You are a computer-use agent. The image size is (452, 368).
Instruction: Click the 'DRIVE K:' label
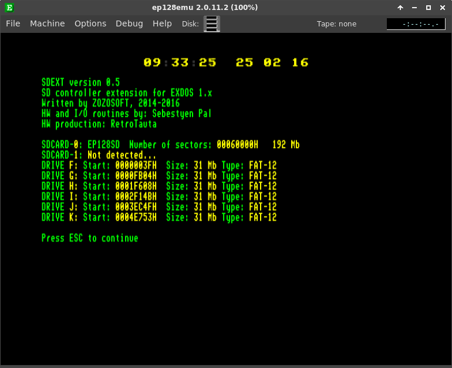[60, 218]
